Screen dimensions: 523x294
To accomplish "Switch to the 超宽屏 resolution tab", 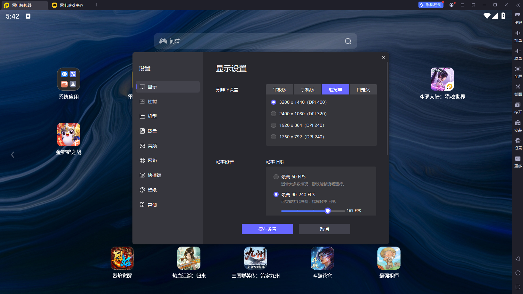I will point(335,90).
